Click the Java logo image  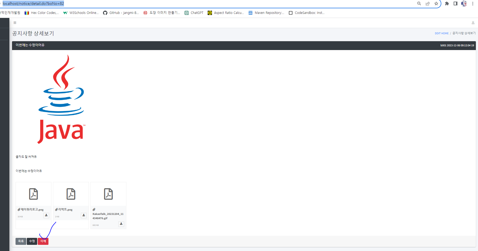click(x=61, y=99)
